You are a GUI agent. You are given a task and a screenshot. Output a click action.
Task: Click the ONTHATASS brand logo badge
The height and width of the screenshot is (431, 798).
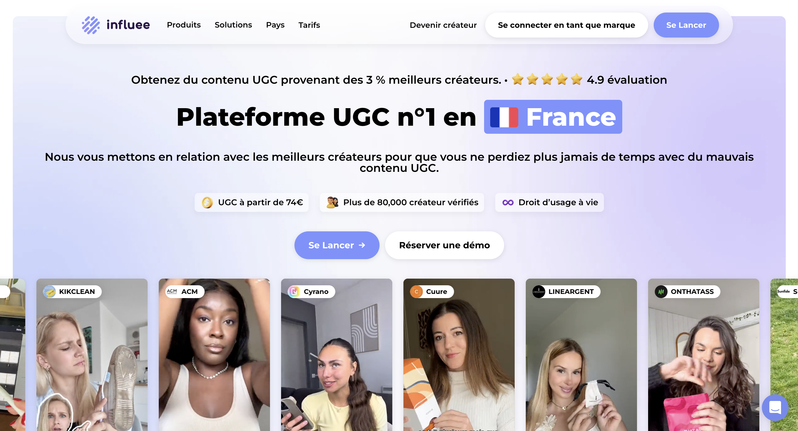[661, 292]
